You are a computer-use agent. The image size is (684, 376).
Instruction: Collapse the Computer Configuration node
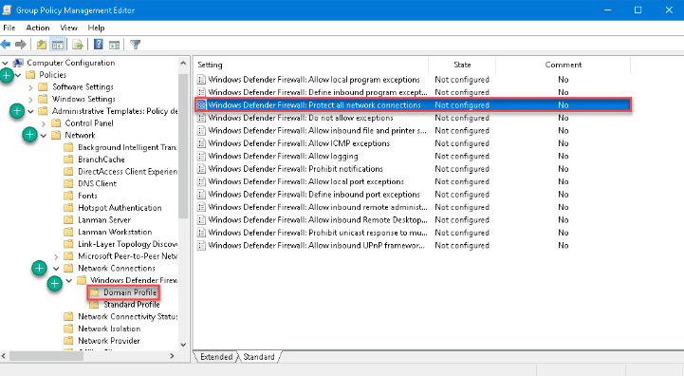6,63
